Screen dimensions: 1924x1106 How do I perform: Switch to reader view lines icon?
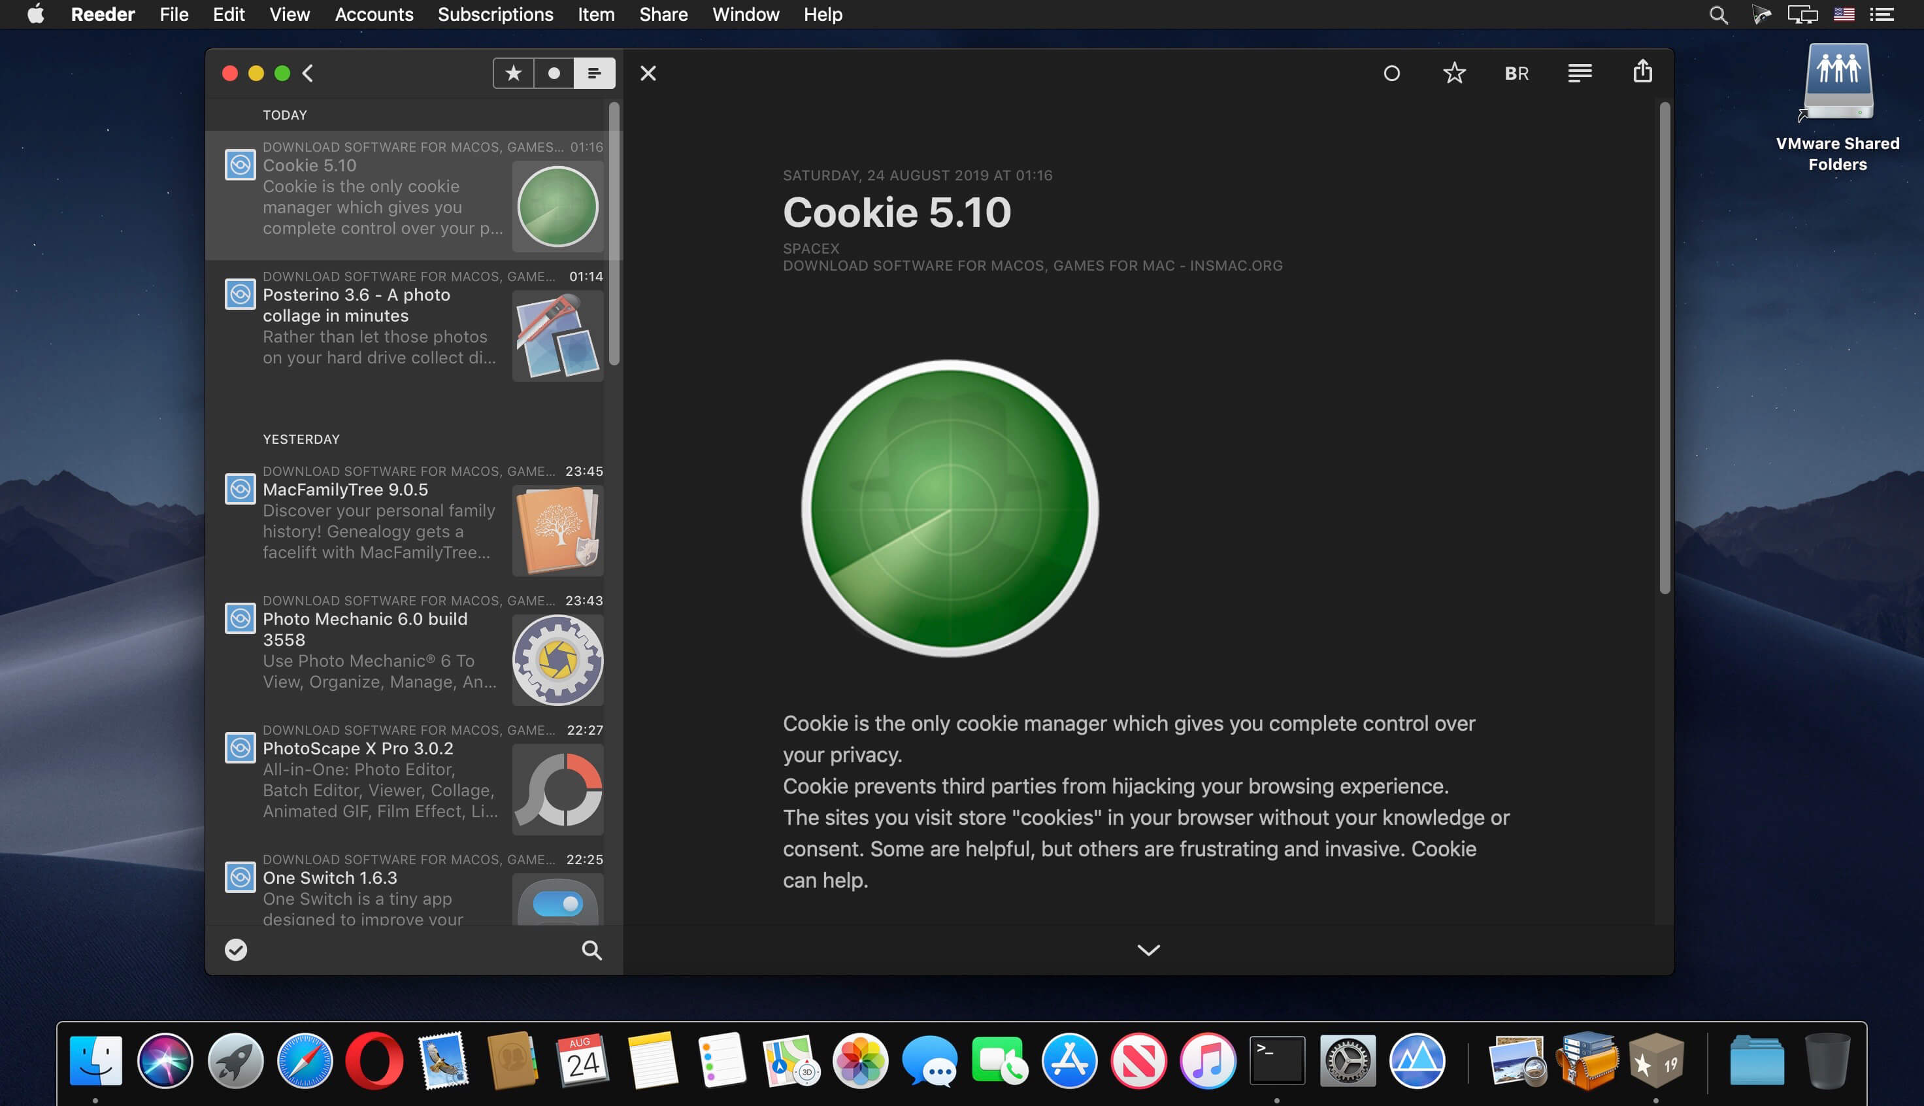coord(1580,73)
